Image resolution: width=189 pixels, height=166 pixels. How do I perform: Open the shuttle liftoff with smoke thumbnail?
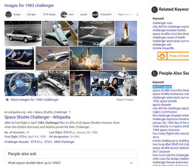pos(86,58)
